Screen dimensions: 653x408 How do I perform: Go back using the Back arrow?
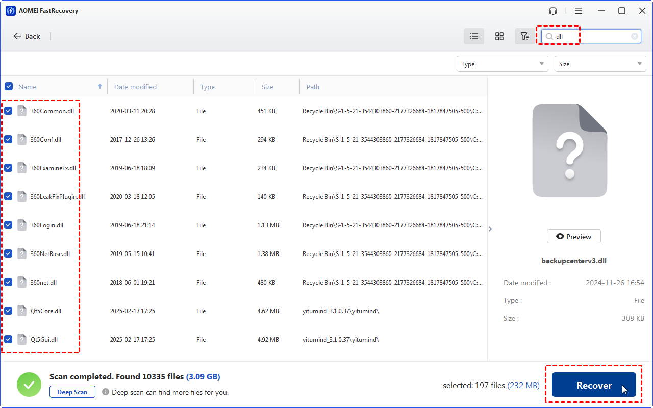pos(27,36)
